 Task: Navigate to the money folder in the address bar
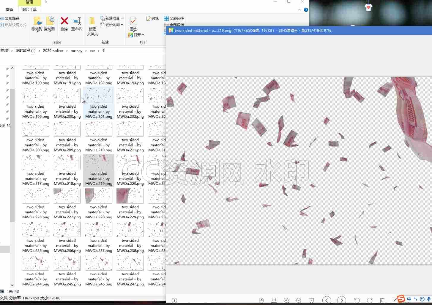[76, 51]
